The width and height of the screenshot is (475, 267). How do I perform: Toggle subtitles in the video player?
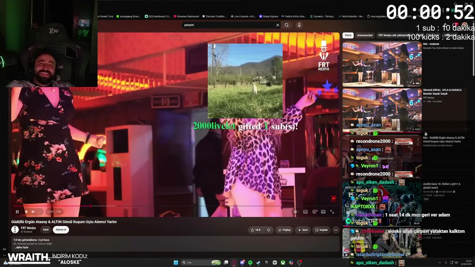(305, 212)
